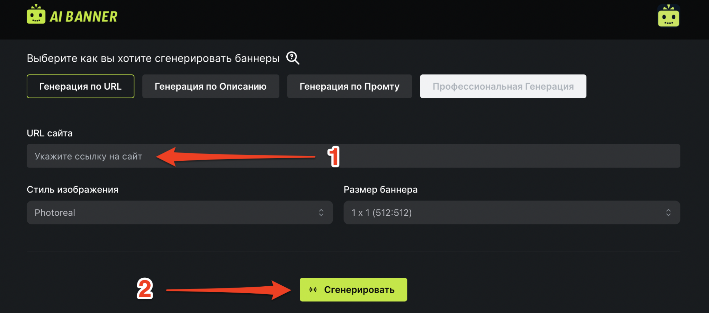Image resolution: width=709 pixels, height=313 pixels.
Task: Open the Профессиональная Генерация tab
Action: 503,86
